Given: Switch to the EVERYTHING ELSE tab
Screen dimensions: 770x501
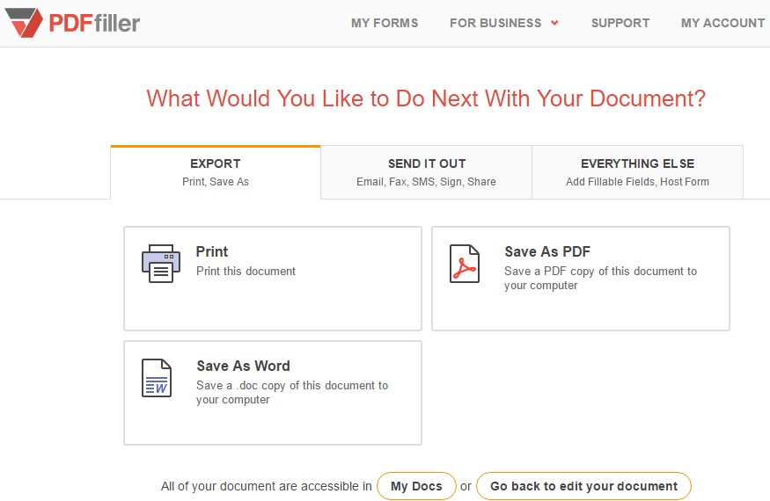Looking at the screenshot, I should [x=637, y=172].
